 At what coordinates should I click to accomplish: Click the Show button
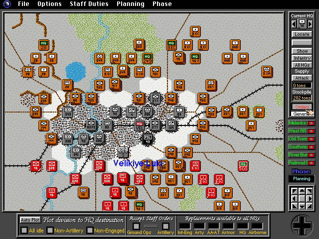302,51
